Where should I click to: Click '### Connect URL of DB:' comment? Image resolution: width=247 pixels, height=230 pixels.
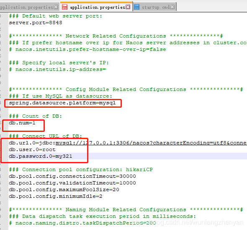(46, 136)
